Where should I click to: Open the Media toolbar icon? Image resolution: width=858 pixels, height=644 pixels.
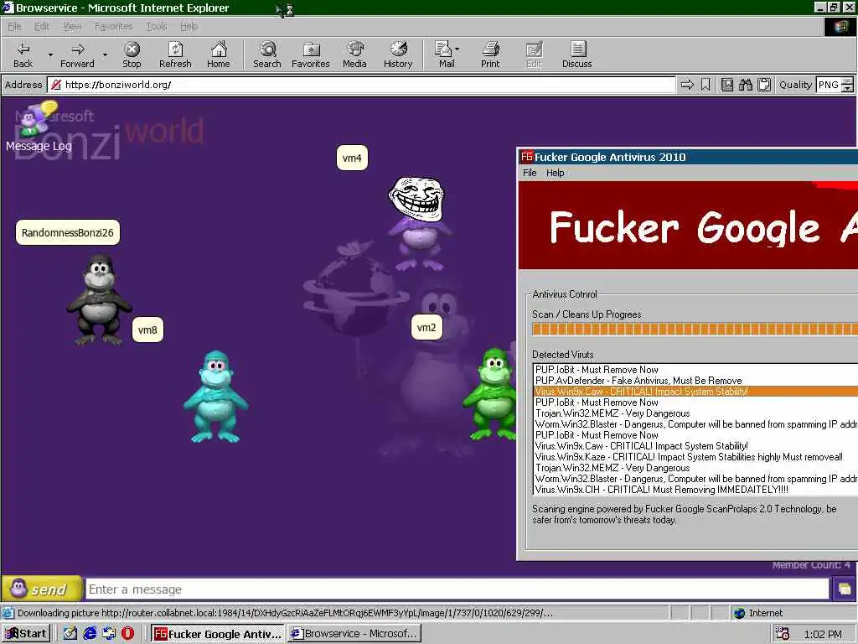[x=354, y=55]
